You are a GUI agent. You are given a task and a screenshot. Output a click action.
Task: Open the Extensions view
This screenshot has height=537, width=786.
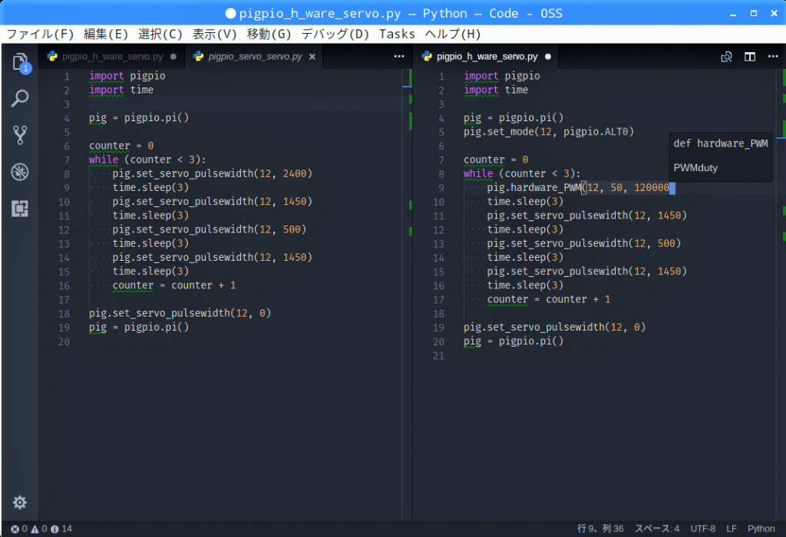[20, 209]
